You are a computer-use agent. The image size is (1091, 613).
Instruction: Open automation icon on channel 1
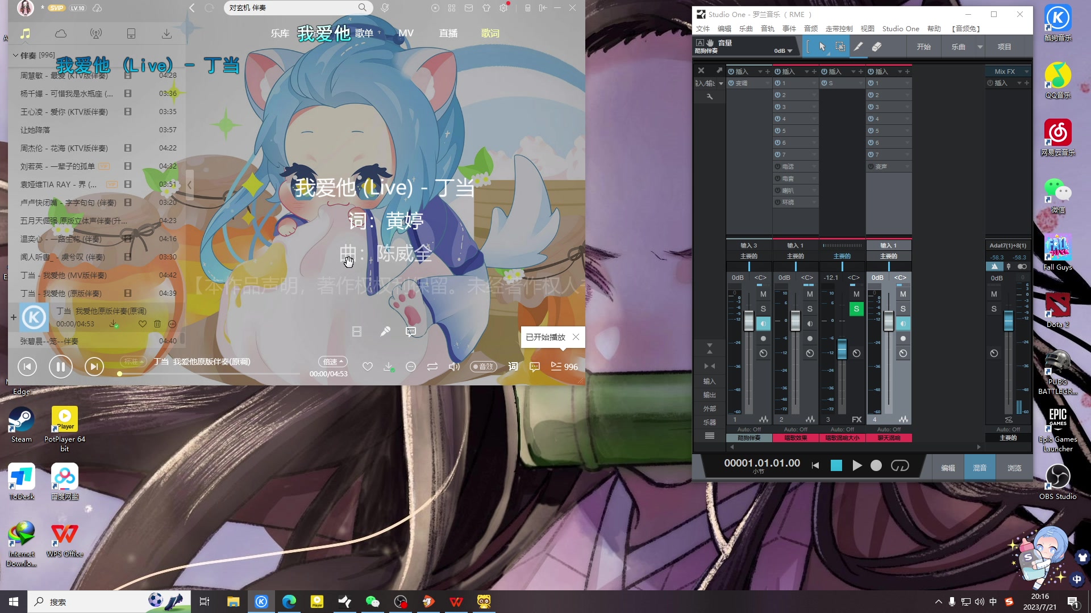(x=763, y=419)
